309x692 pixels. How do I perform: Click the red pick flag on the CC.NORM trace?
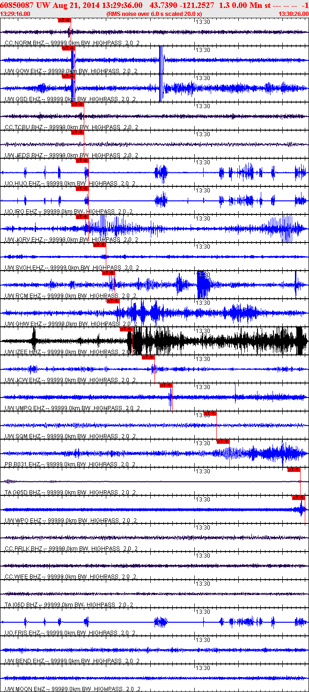[65, 20]
